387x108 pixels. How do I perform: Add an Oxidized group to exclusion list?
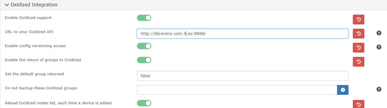tap(343, 90)
